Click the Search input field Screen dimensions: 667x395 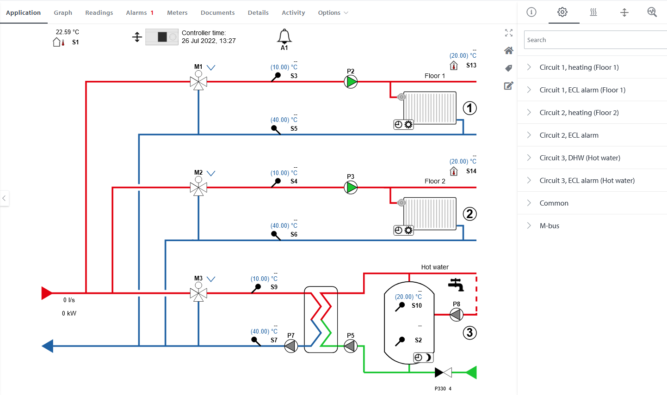(x=594, y=40)
